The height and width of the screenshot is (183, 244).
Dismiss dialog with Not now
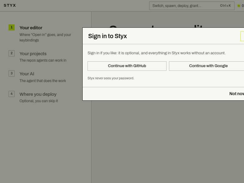point(237,94)
